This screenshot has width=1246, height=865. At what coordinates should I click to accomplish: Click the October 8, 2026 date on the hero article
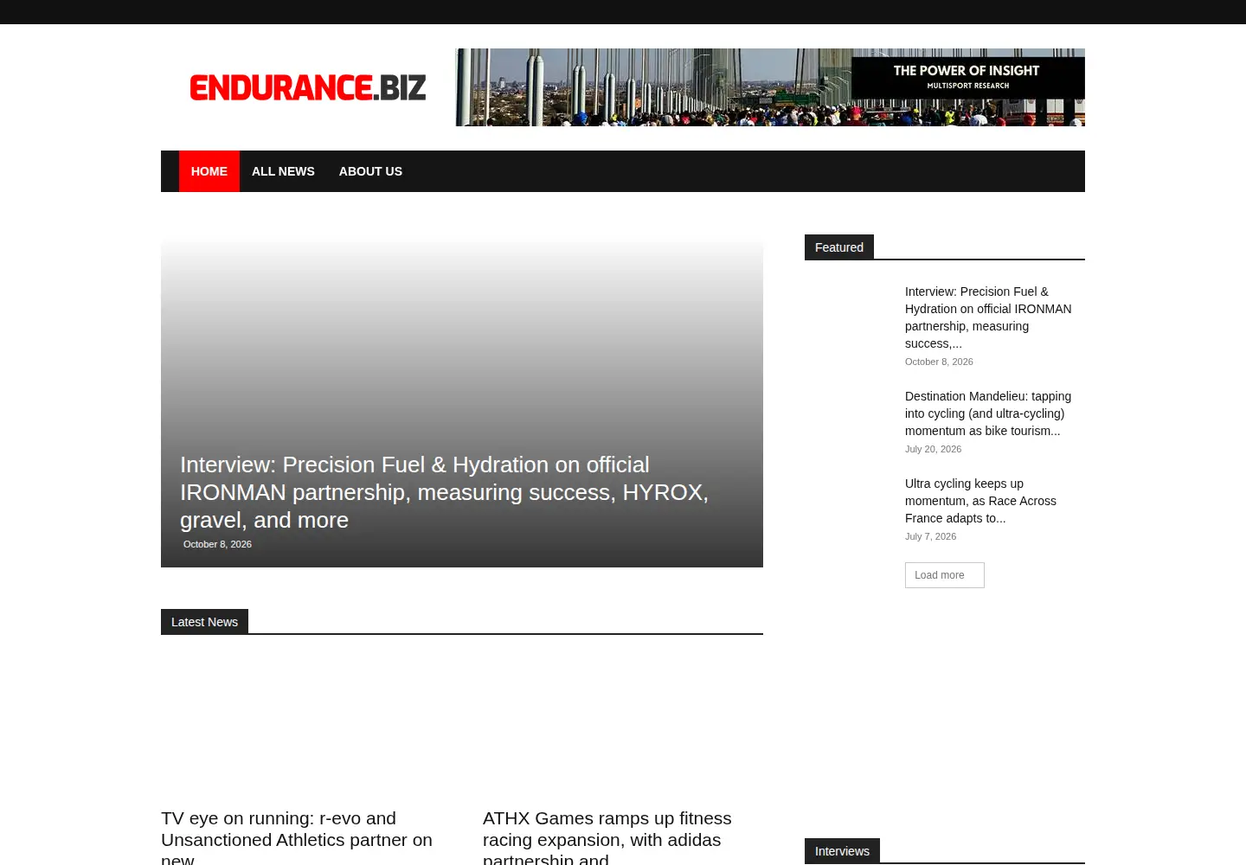(x=217, y=544)
